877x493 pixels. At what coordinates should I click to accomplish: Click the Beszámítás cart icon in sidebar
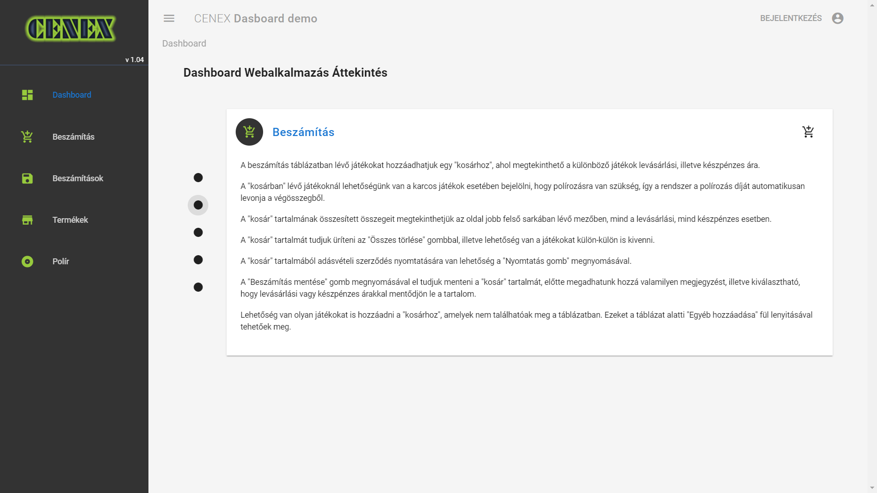point(27,136)
